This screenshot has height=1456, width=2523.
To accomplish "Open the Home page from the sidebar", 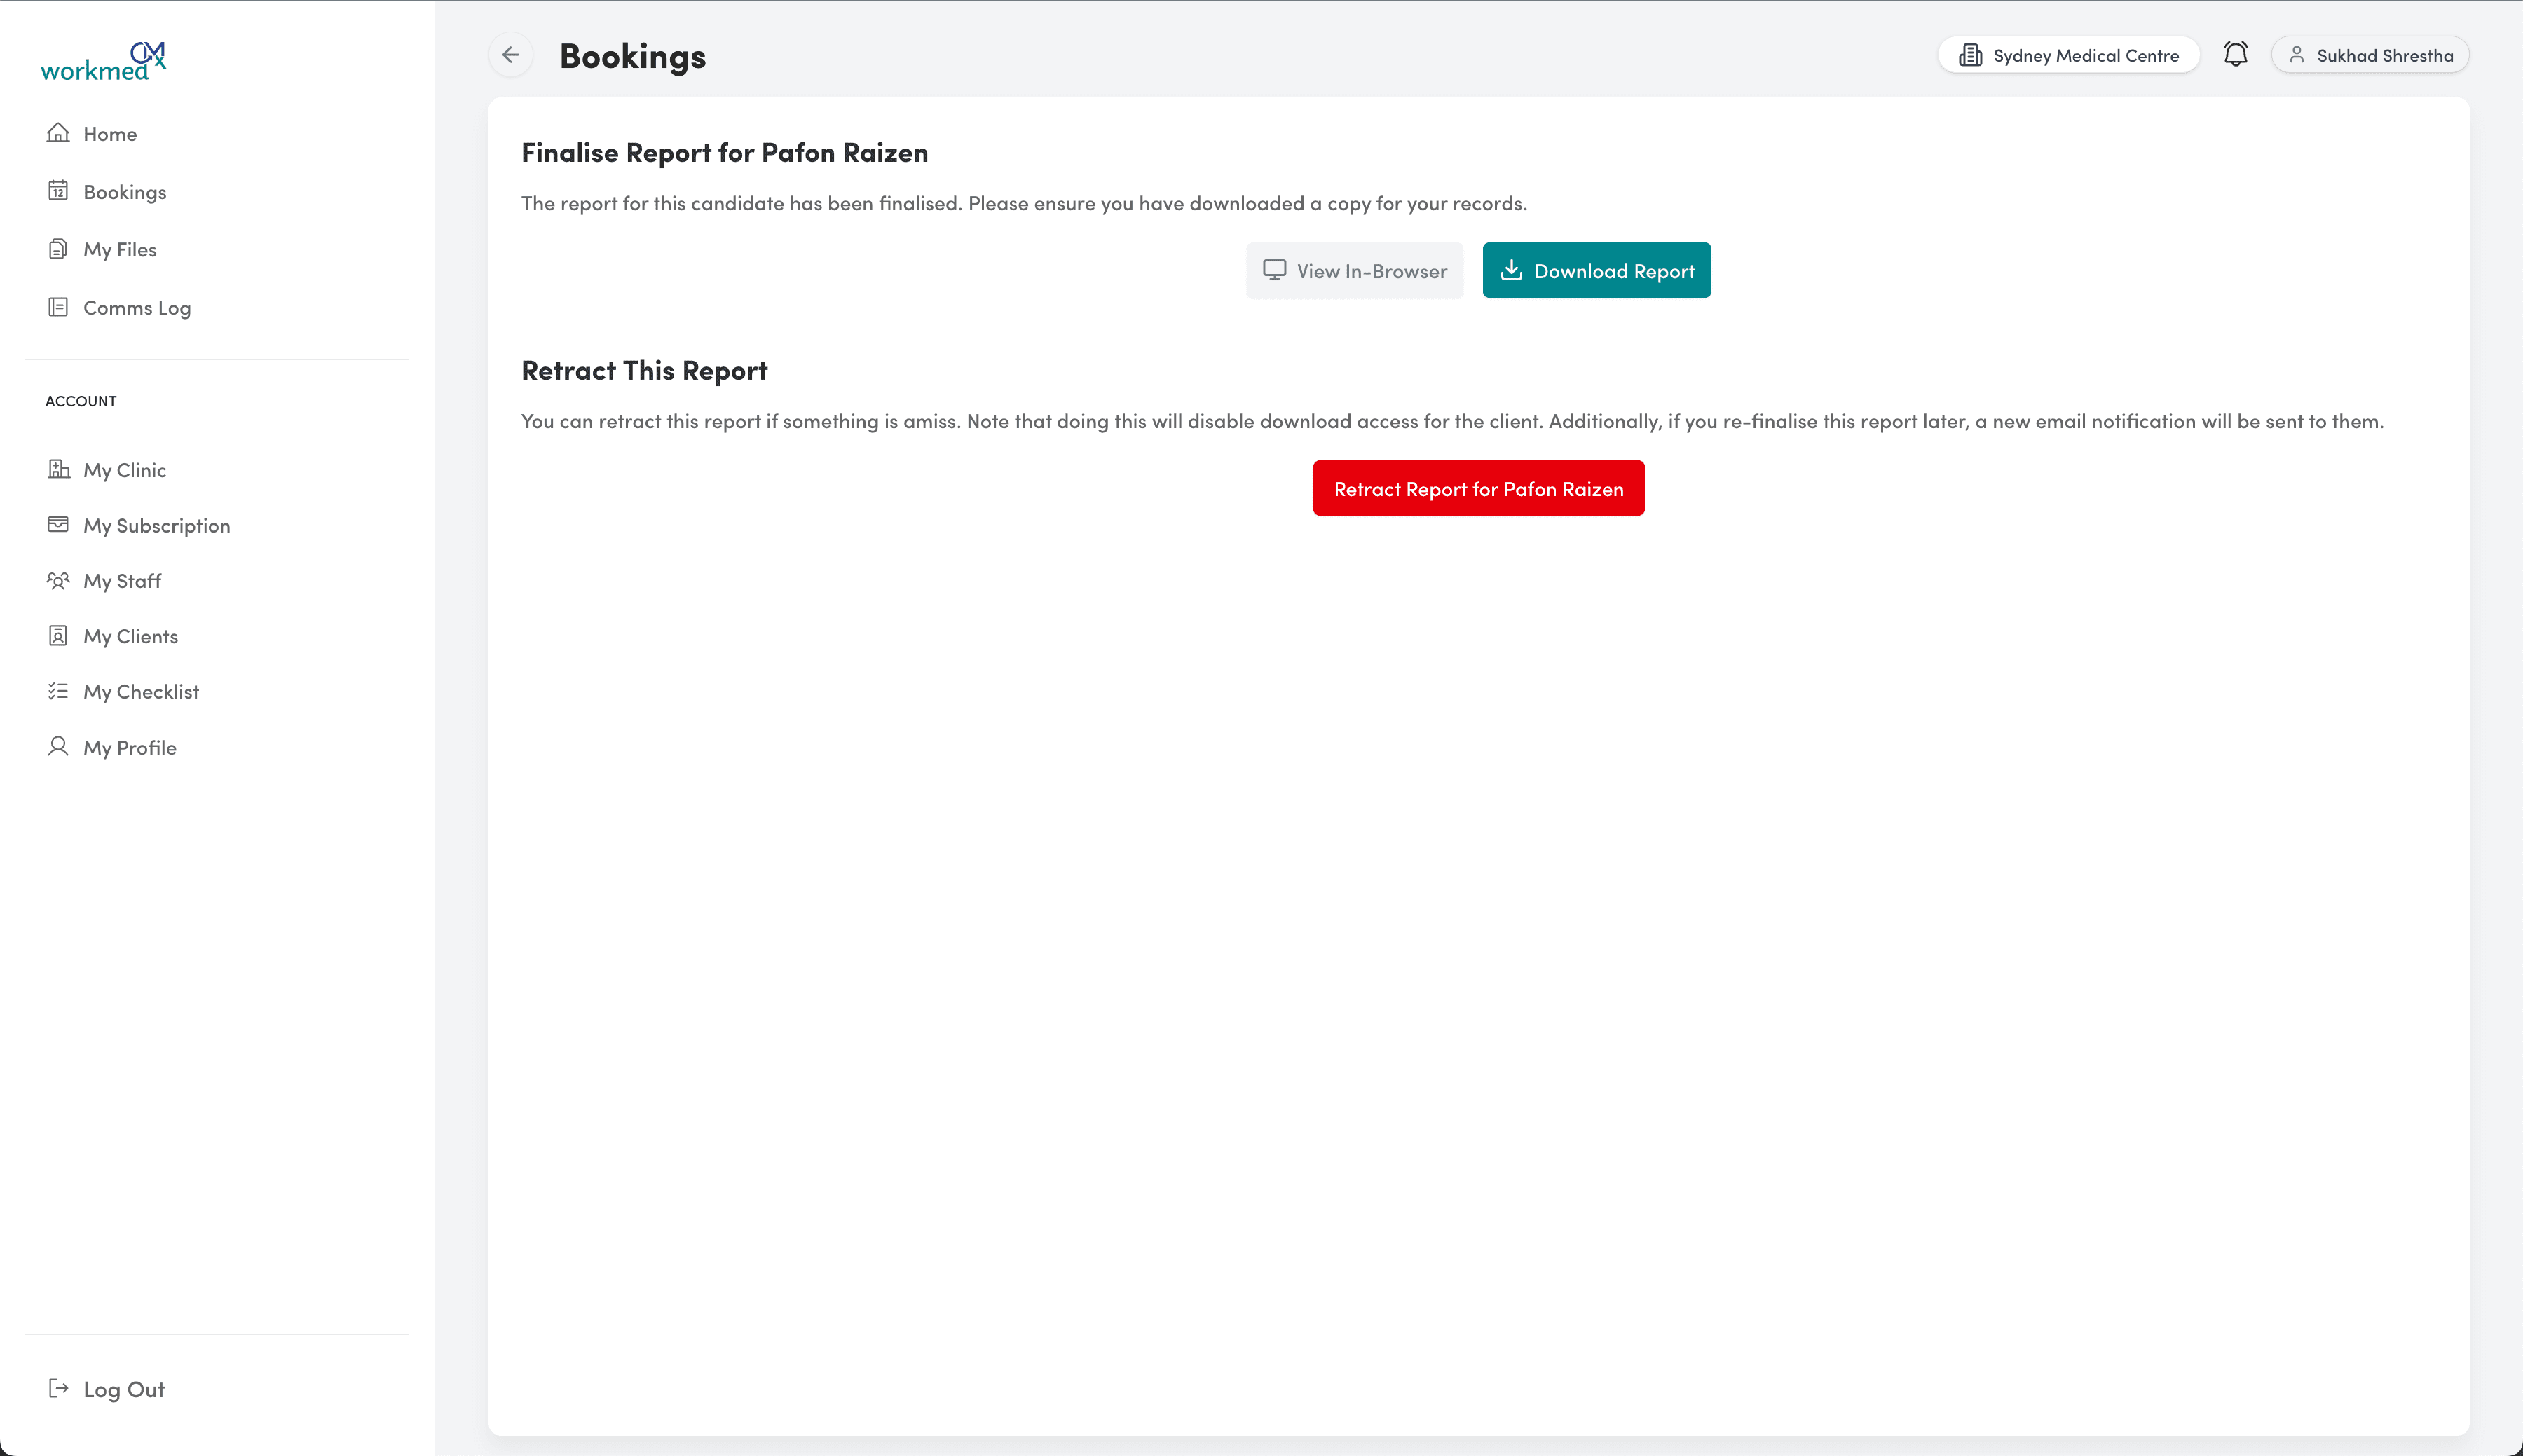I will point(109,133).
